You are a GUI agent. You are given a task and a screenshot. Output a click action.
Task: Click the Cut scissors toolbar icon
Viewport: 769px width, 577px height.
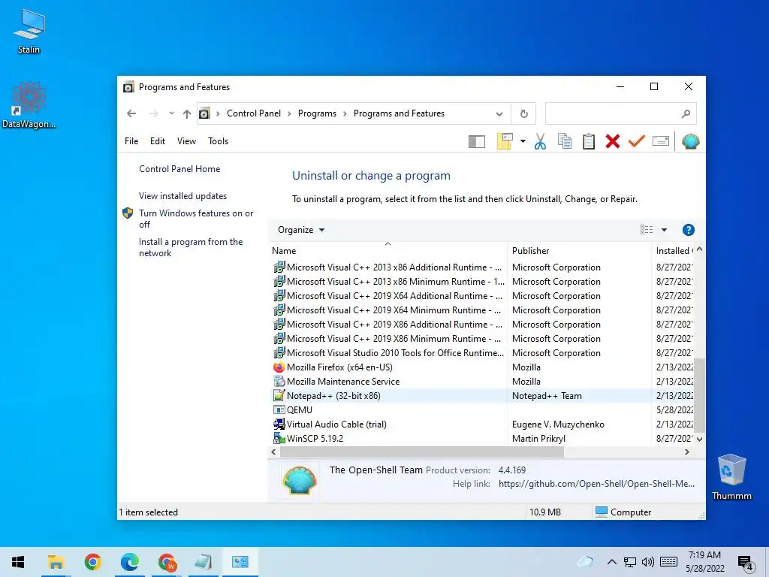click(540, 142)
